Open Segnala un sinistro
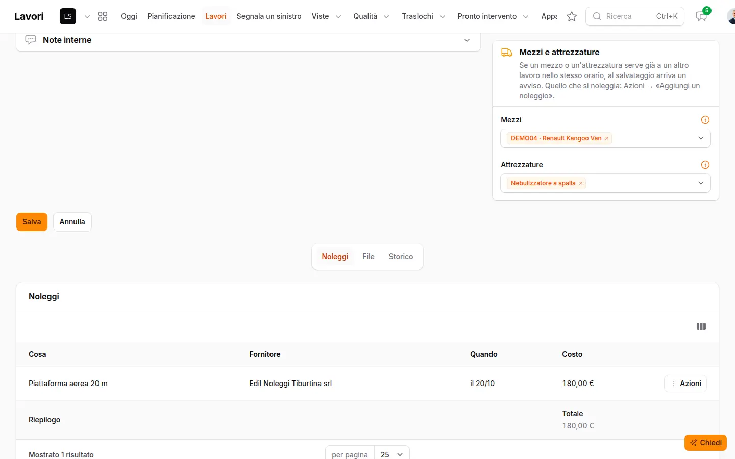735x459 pixels. click(269, 16)
